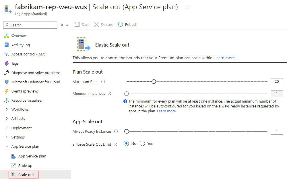Collapse the App Service plan section
The height and width of the screenshot is (181, 287).
click(x=7, y=147)
